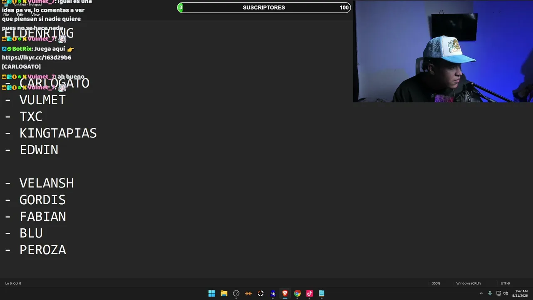Click the Ln 8, Col 8 cursor position
533x300 pixels.
click(x=13, y=283)
